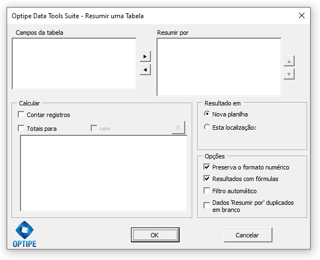320x260 pixels.
Task: Click the Totais para fields list box
Action: pyautogui.click(x=104, y=173)
